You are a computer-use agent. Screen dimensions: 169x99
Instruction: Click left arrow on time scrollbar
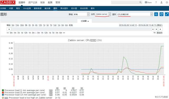[9, 29]
